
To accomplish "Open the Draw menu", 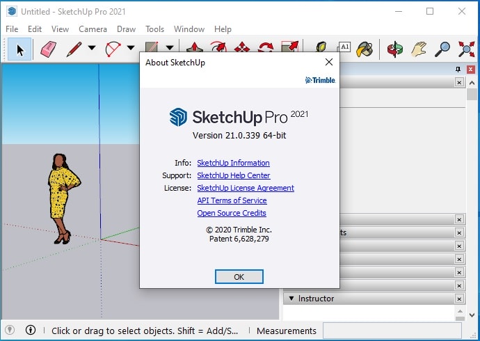I will [126, 29].
